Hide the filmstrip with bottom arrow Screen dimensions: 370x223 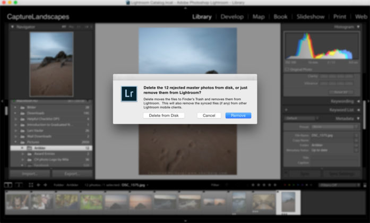click(x=185, y=221)
